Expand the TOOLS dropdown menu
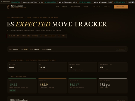This screenshot has width=135, height=101. (86, 7)
